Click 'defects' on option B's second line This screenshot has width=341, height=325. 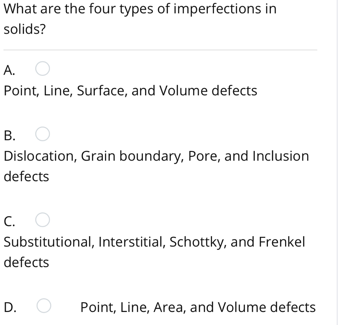tap(26, 177)
